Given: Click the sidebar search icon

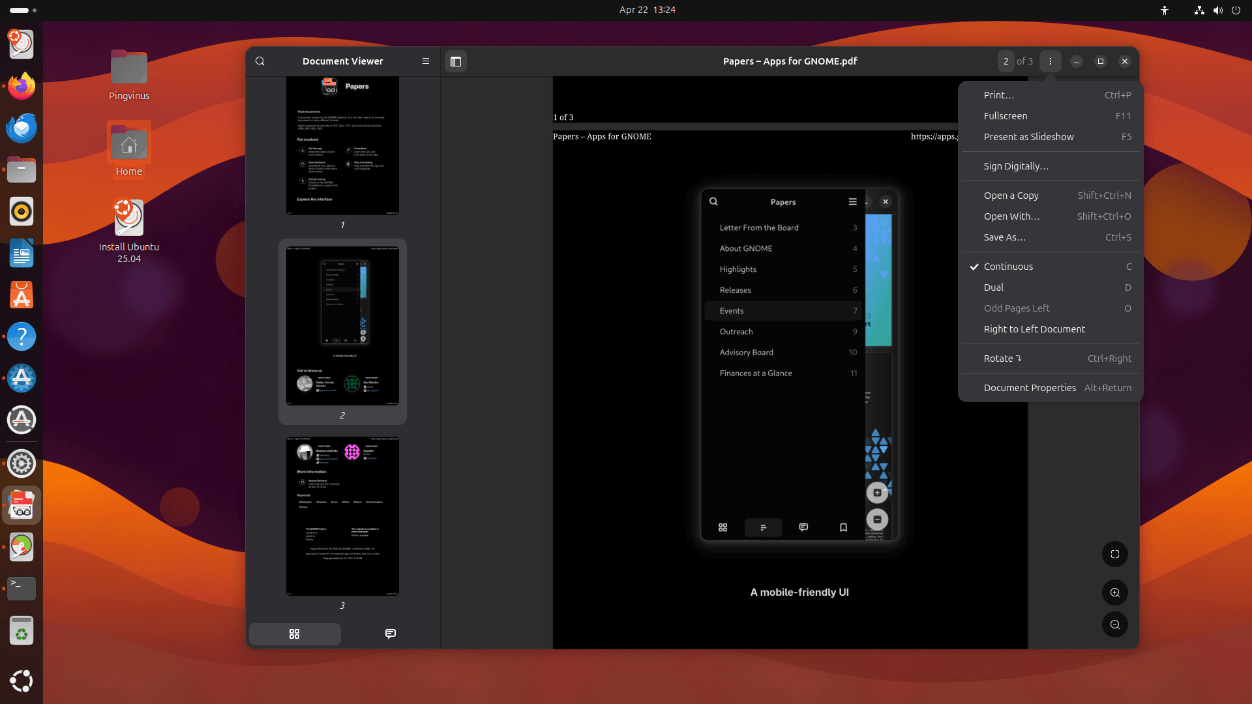Looking at the screenshot, I should click(260, 61).
